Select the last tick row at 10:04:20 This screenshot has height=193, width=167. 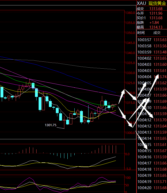pyautogui.click(x=152, y=188)
